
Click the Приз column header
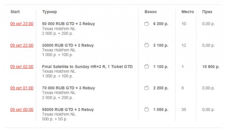click(207, 12)
